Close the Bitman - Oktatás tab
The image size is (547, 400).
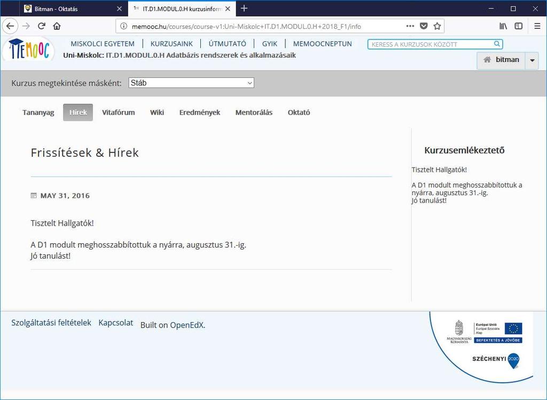(119, 9)
